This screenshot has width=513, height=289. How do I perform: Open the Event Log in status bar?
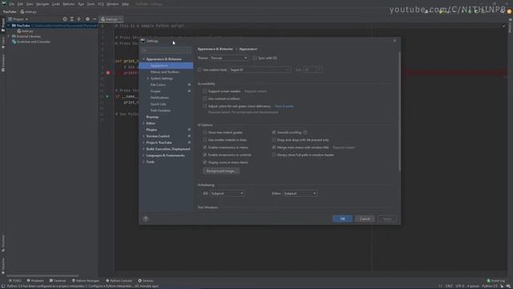click(496, 281)
